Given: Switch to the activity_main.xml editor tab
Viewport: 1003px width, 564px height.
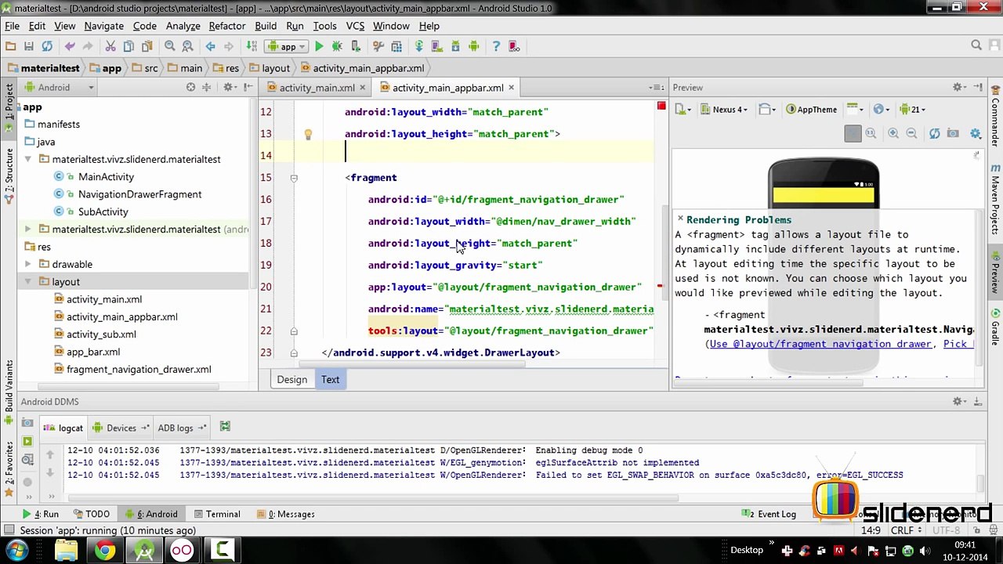Looking at the screenshot, I should coord(317,88).
